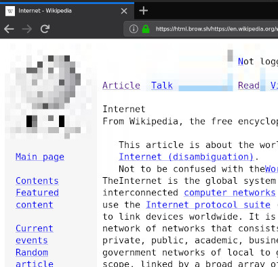Open site information via the circled i icon
Viewport: 278px width, 267px height.
point(134,29)
